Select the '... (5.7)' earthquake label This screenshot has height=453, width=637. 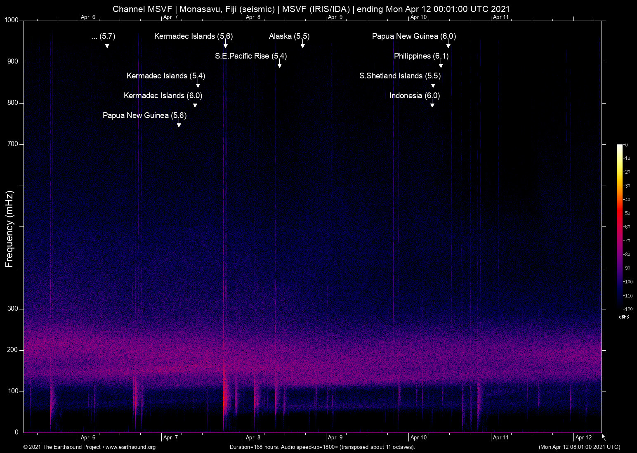pos(103,36)
